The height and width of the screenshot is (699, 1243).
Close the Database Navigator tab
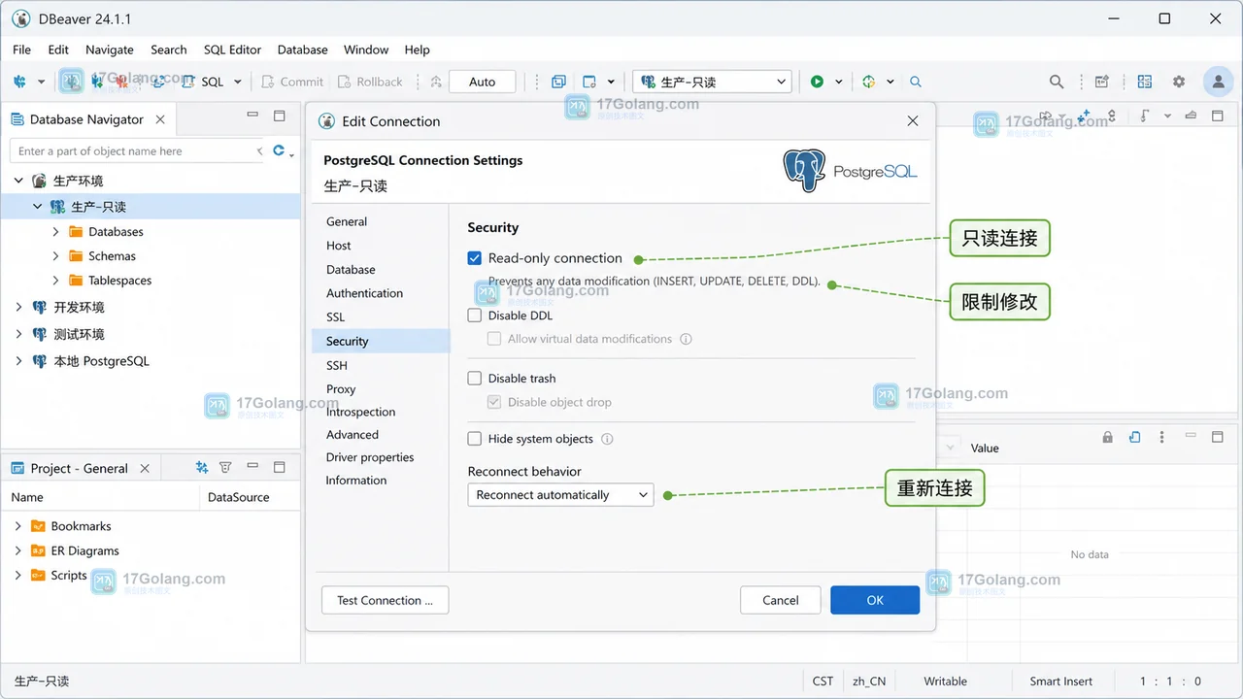pyautogui.click(x=160, y=119)
